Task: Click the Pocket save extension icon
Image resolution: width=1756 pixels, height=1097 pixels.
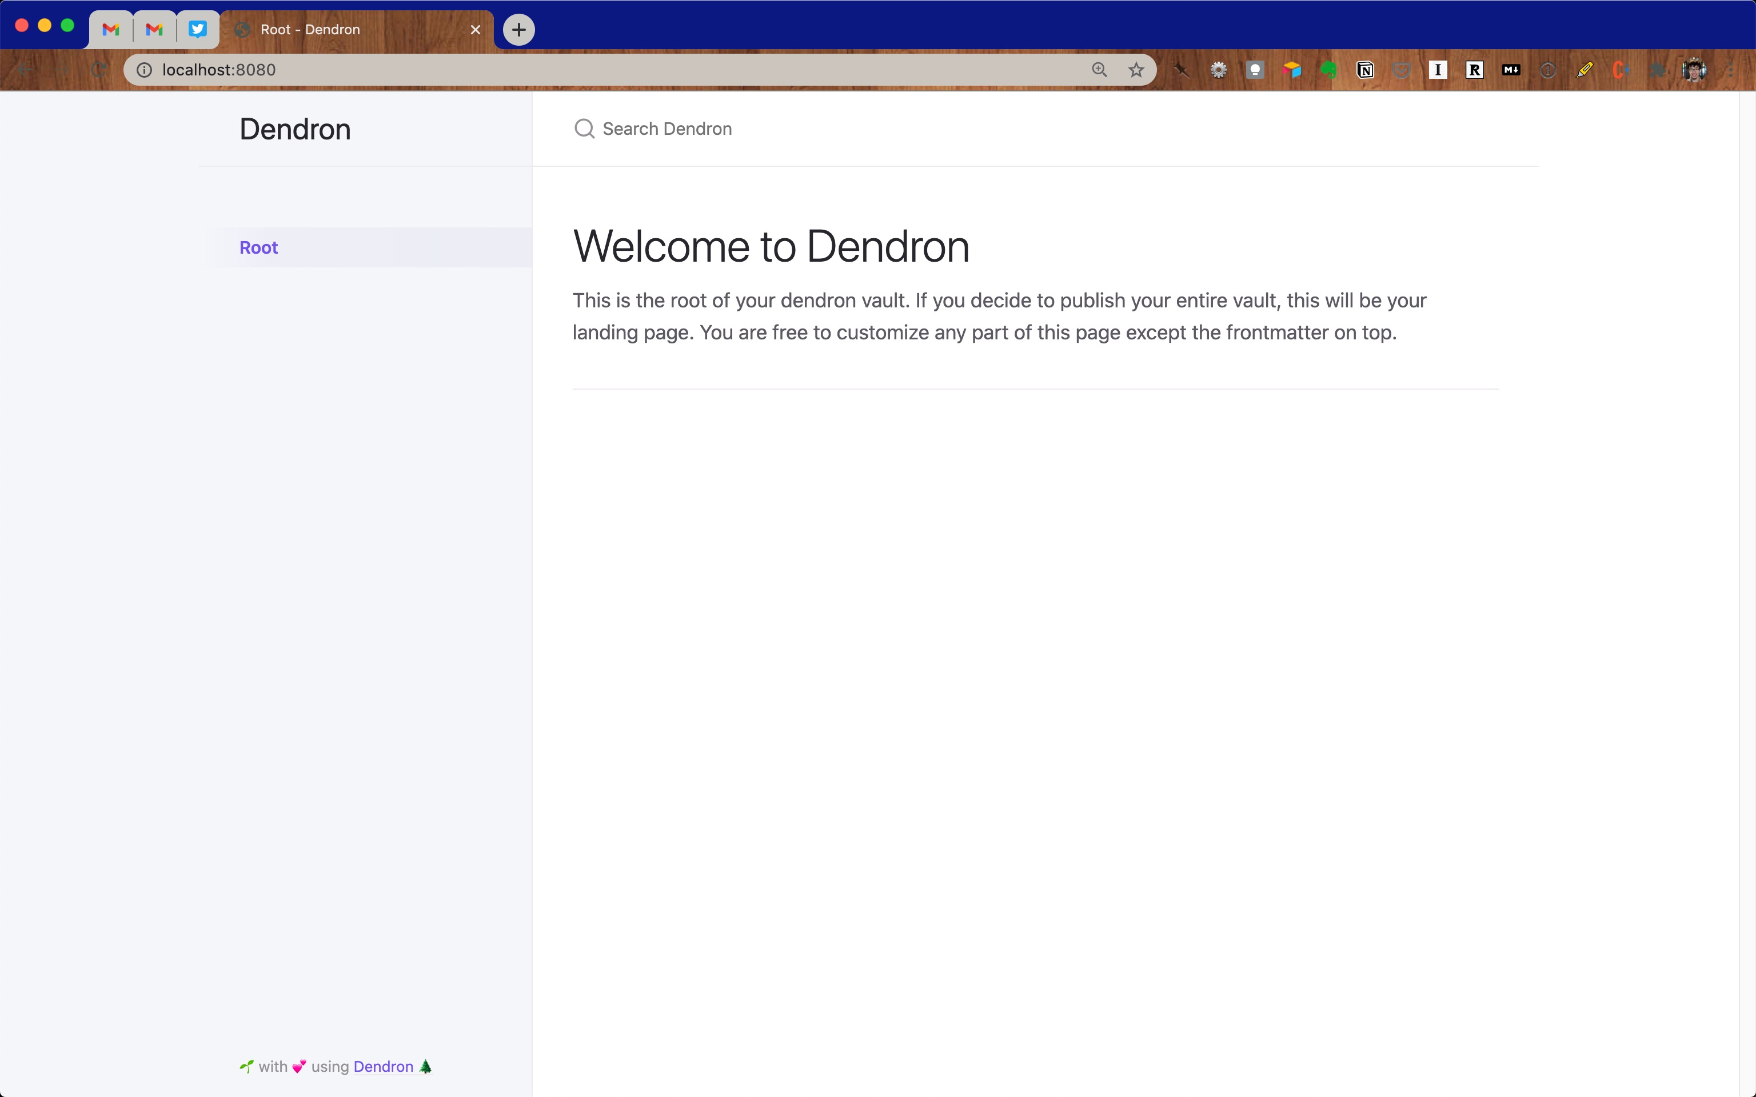Action: (1402, 70)
